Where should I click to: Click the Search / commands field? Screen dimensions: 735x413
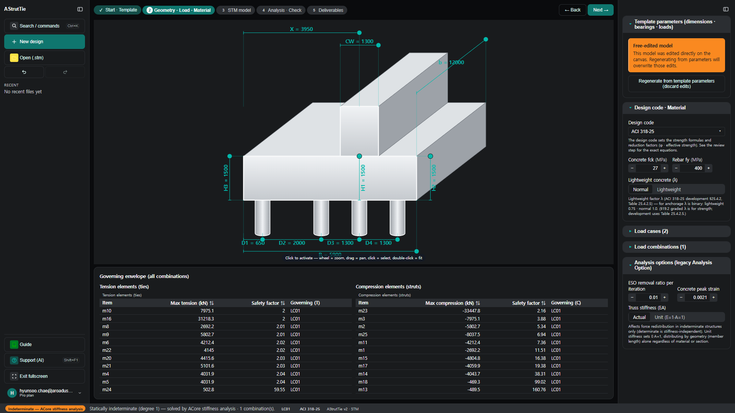coord(44,26)
